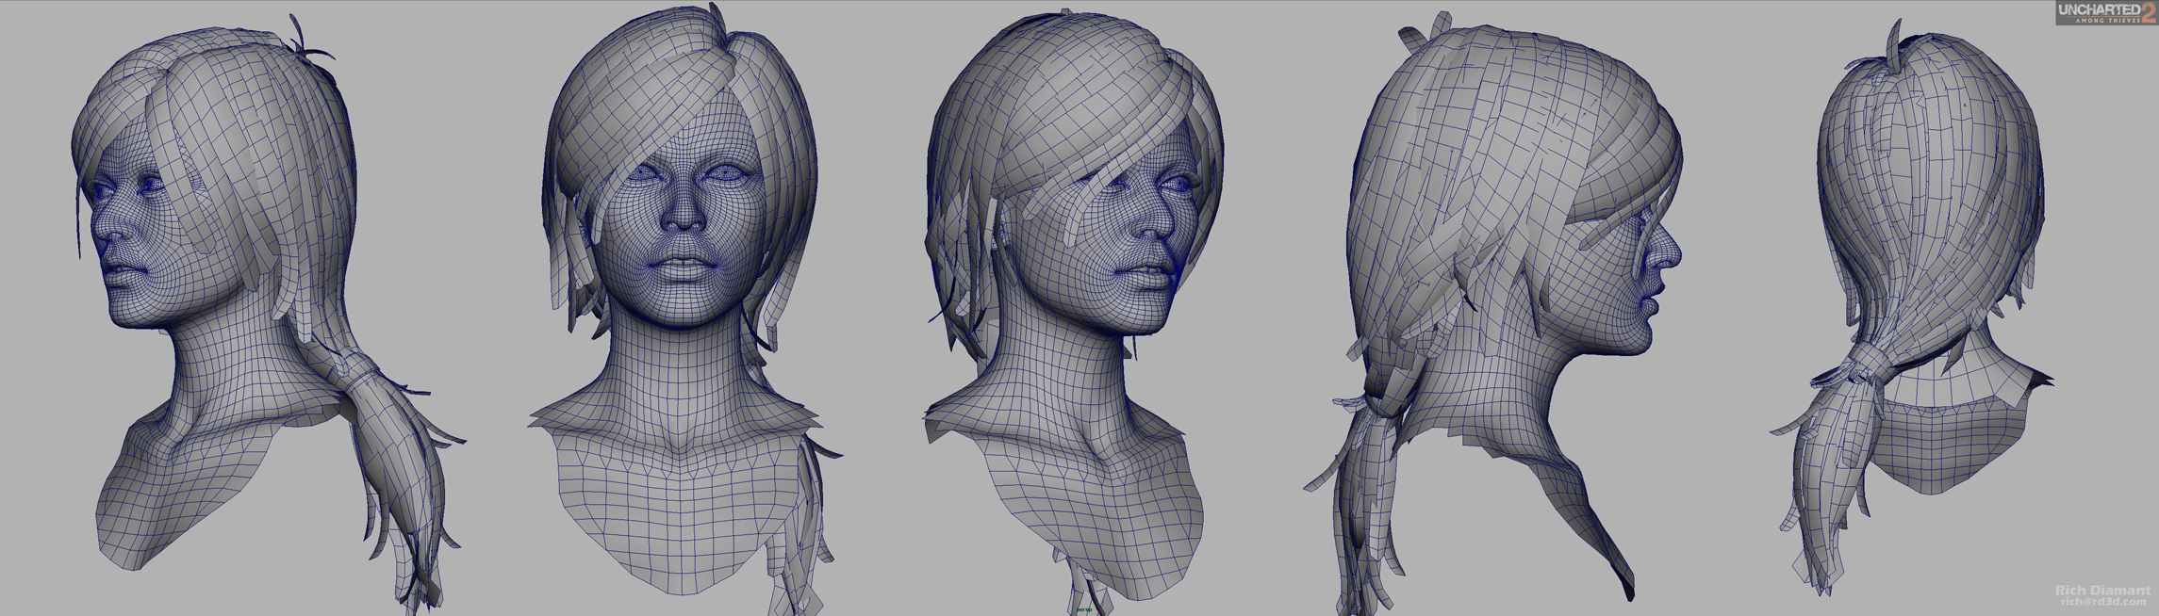Click the green persp camera label
This screenshot has width=2159, height=616.
1083,609
